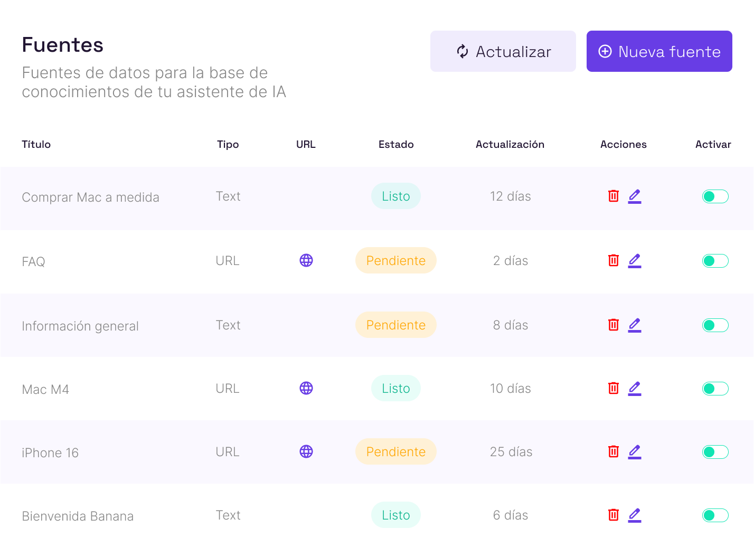Toggle activation for Comprar Mac a medida
Screen dimensions: 754x547
(715, 196)
